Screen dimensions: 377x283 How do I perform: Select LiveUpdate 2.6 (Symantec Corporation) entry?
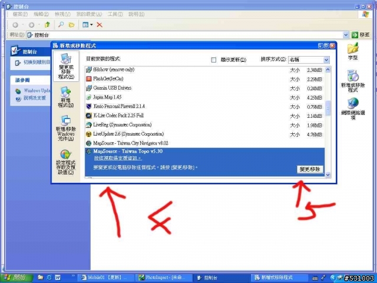(204, 134)
